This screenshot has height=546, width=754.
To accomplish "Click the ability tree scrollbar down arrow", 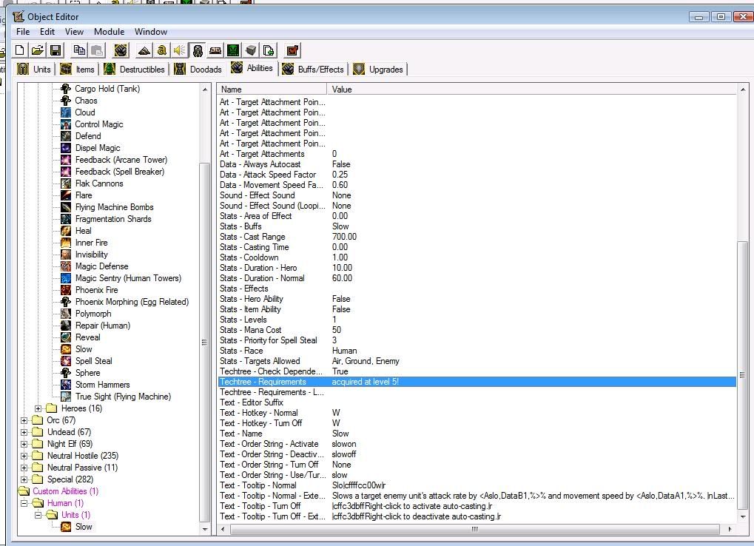I will (205, 529).
